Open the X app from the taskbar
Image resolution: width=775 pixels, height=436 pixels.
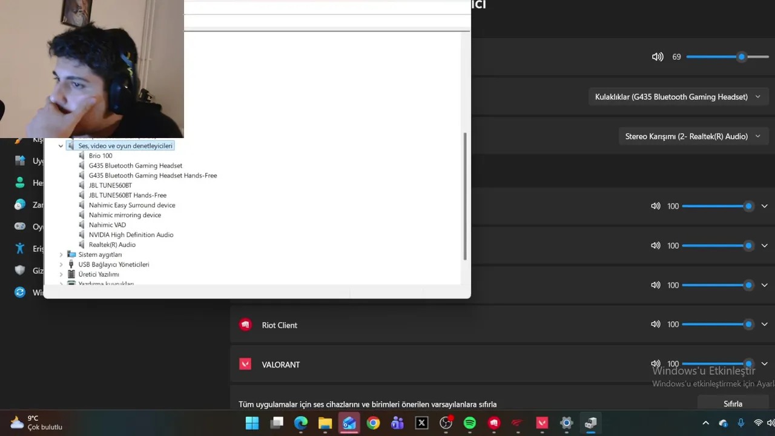pyautogui.click(x=421, y=423)
